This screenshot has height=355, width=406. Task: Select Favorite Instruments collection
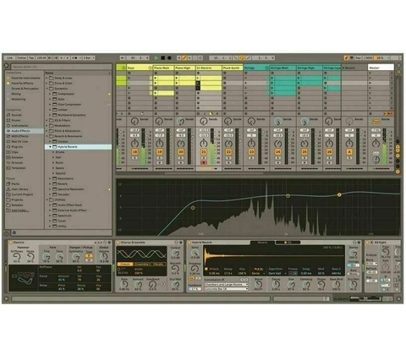25,78
